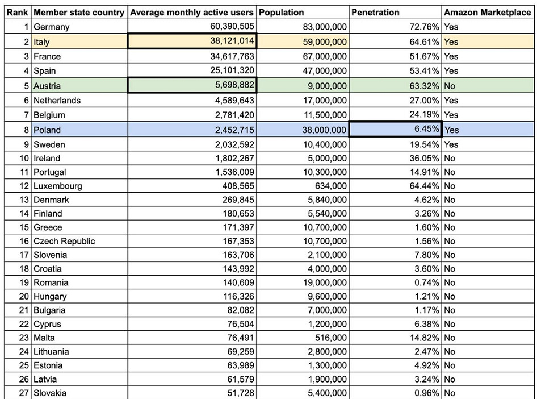Select Poland's Amazon Marketplace Yes cell
537x399 pixels.
(488, 130)
